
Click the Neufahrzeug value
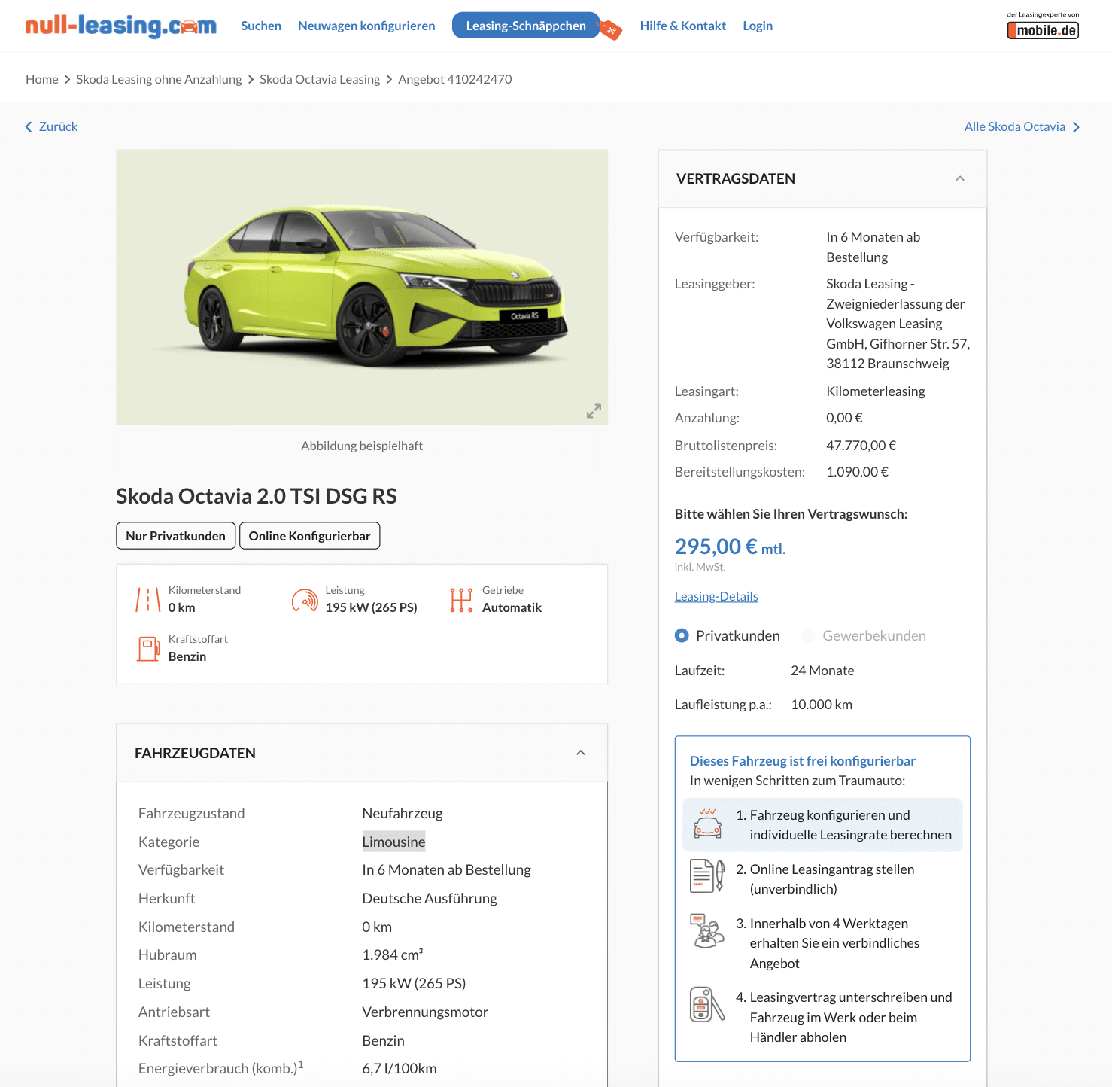403,813
